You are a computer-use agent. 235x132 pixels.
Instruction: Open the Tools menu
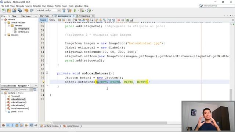coord(71,6)
